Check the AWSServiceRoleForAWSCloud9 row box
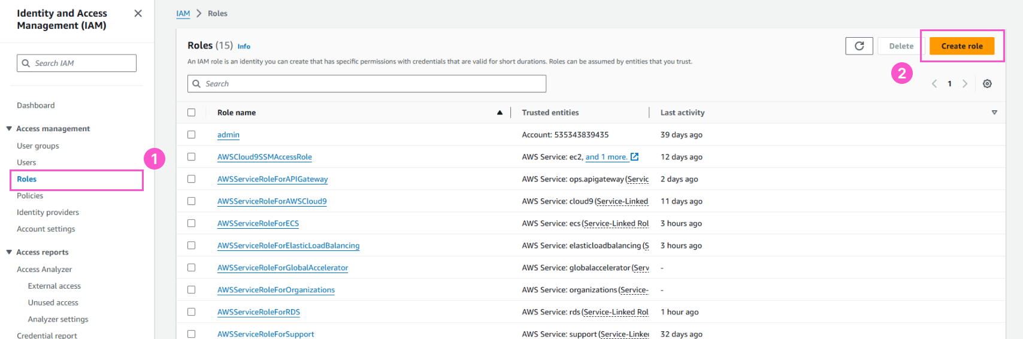Image resolution: width=1023 pixels, height=339 pixels. tap(192, 201)
